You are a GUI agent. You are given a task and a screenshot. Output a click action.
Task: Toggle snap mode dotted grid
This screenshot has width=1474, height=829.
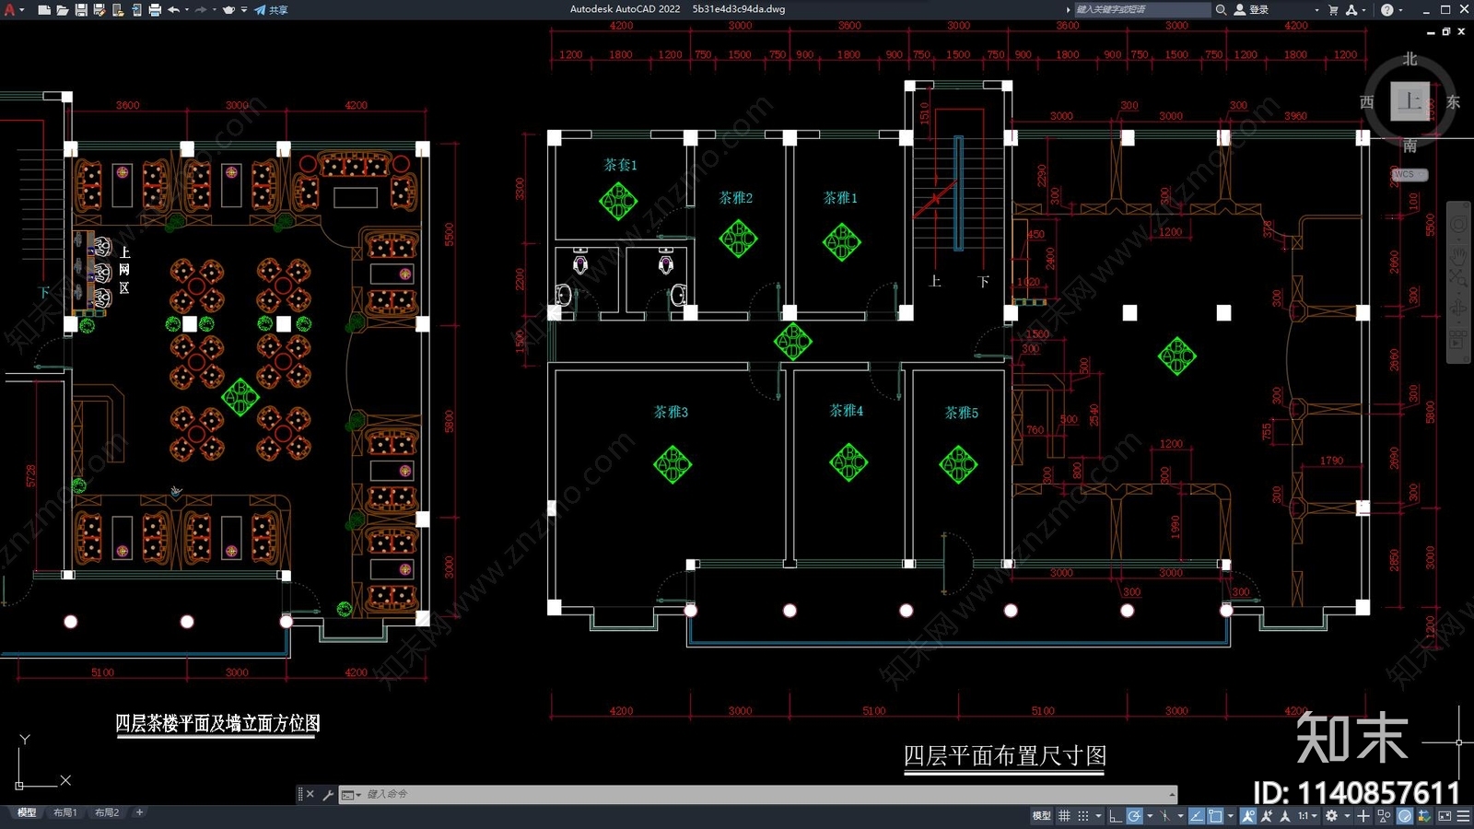click(x=1083, y=815)
